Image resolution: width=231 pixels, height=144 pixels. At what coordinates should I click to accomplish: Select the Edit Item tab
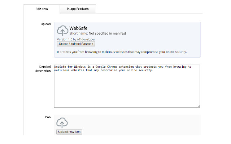[42, 9]
